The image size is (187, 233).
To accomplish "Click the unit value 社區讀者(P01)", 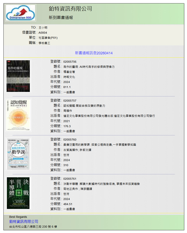I will point(48,38).
